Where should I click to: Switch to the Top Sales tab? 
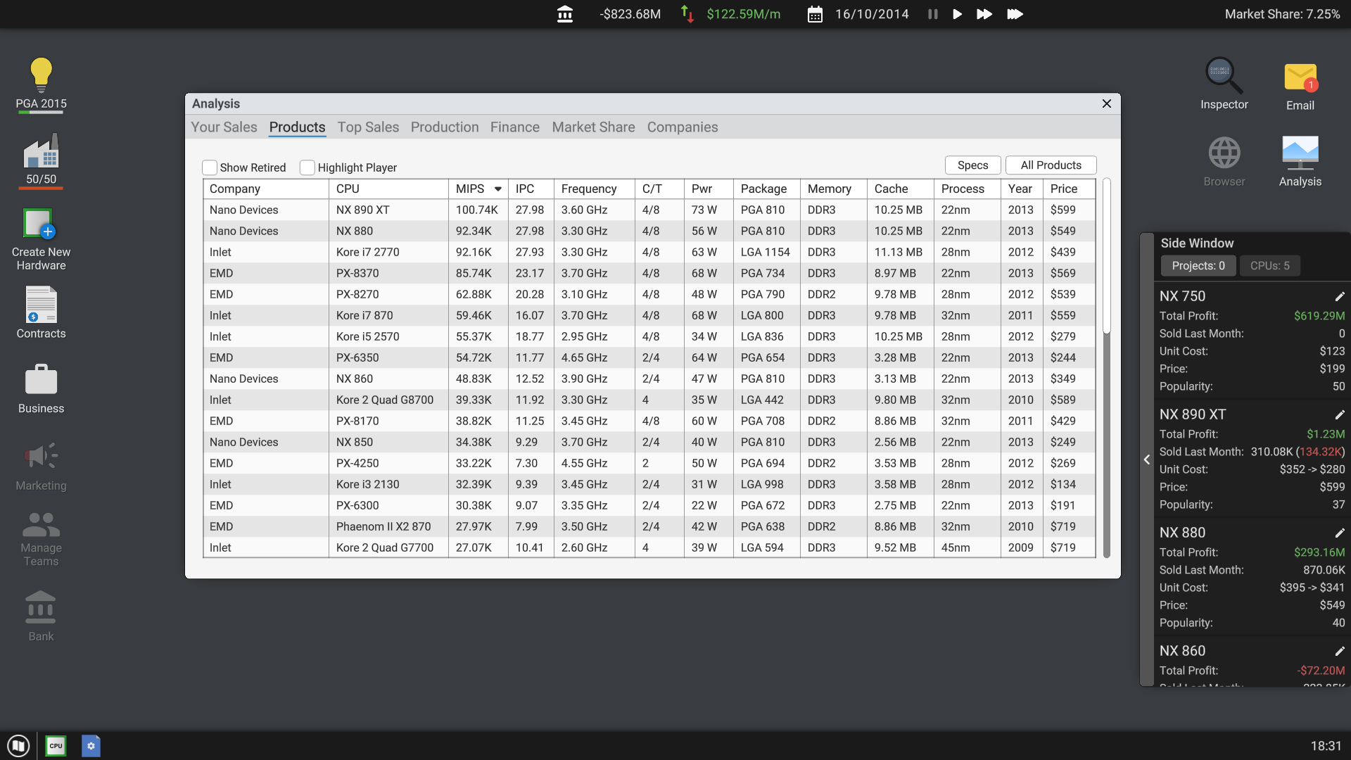(368, 127)
